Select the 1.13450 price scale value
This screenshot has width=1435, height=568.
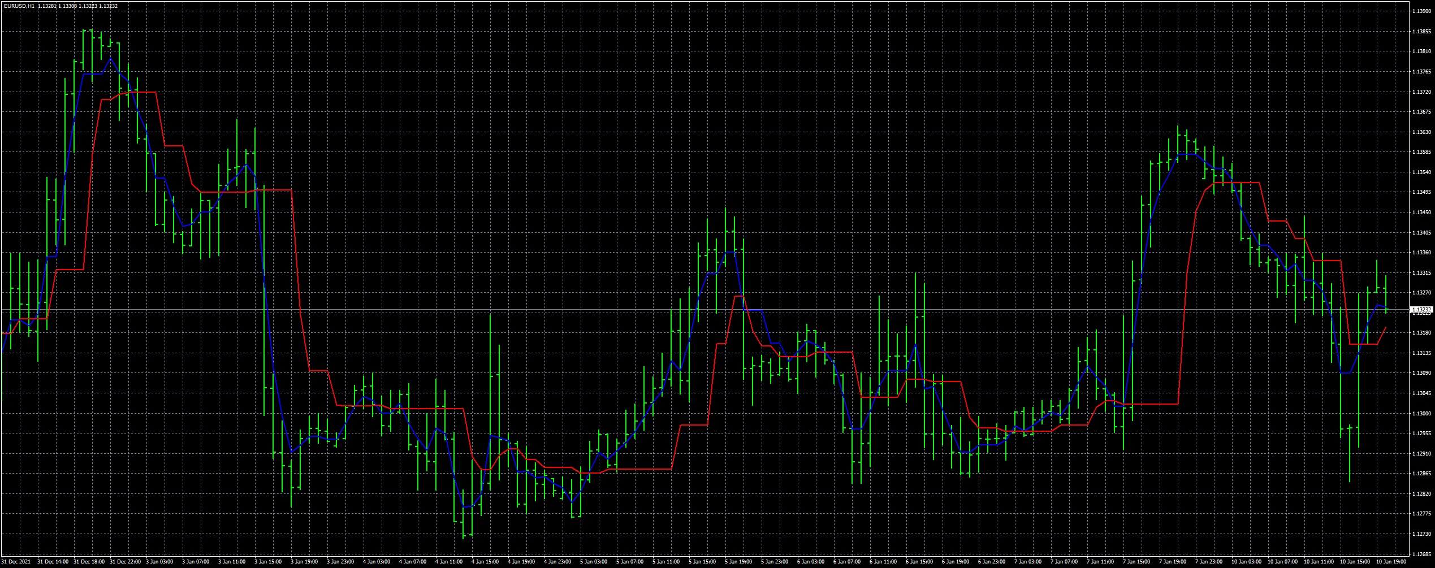point(1421,213)
